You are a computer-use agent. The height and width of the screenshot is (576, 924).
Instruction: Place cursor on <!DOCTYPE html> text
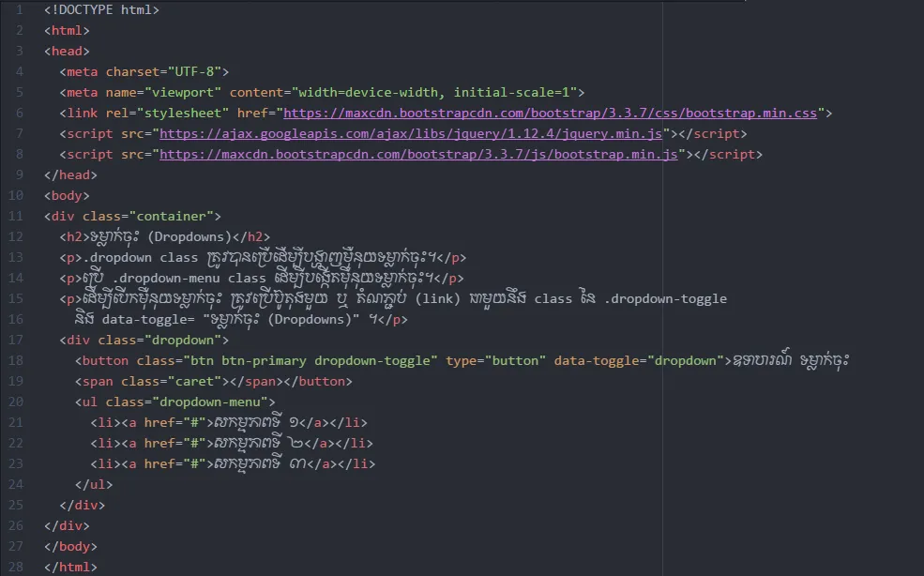(x=101, y=9)
